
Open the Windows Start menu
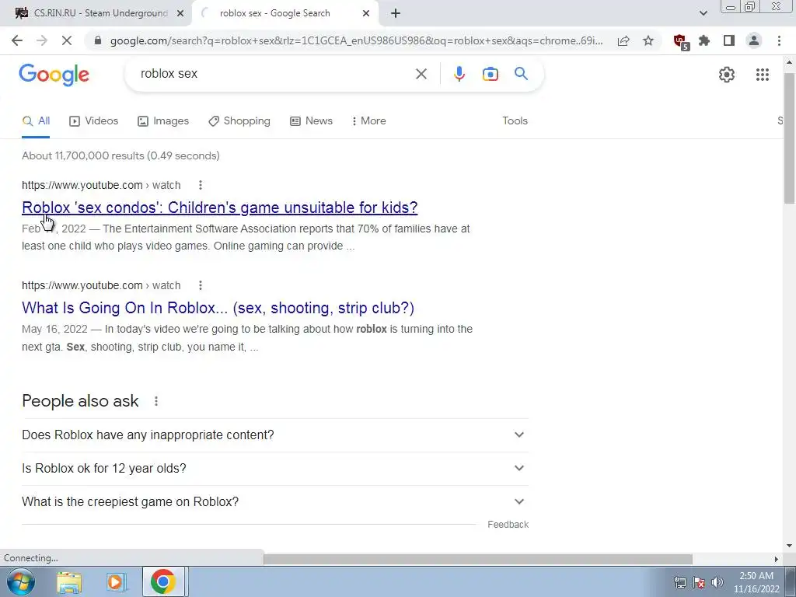pyautogui.click(x=21, y=581)
